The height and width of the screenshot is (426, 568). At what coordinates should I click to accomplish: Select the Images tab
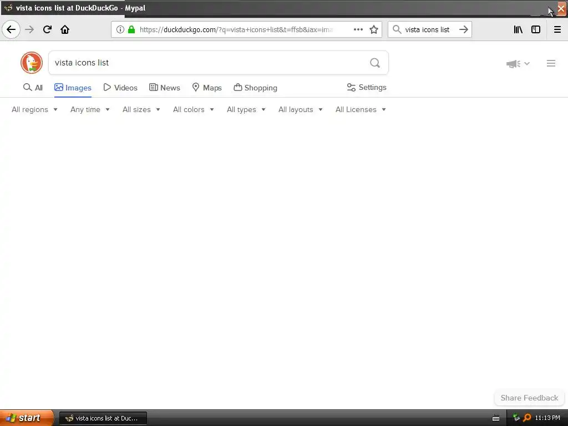[x=73, y=88]
